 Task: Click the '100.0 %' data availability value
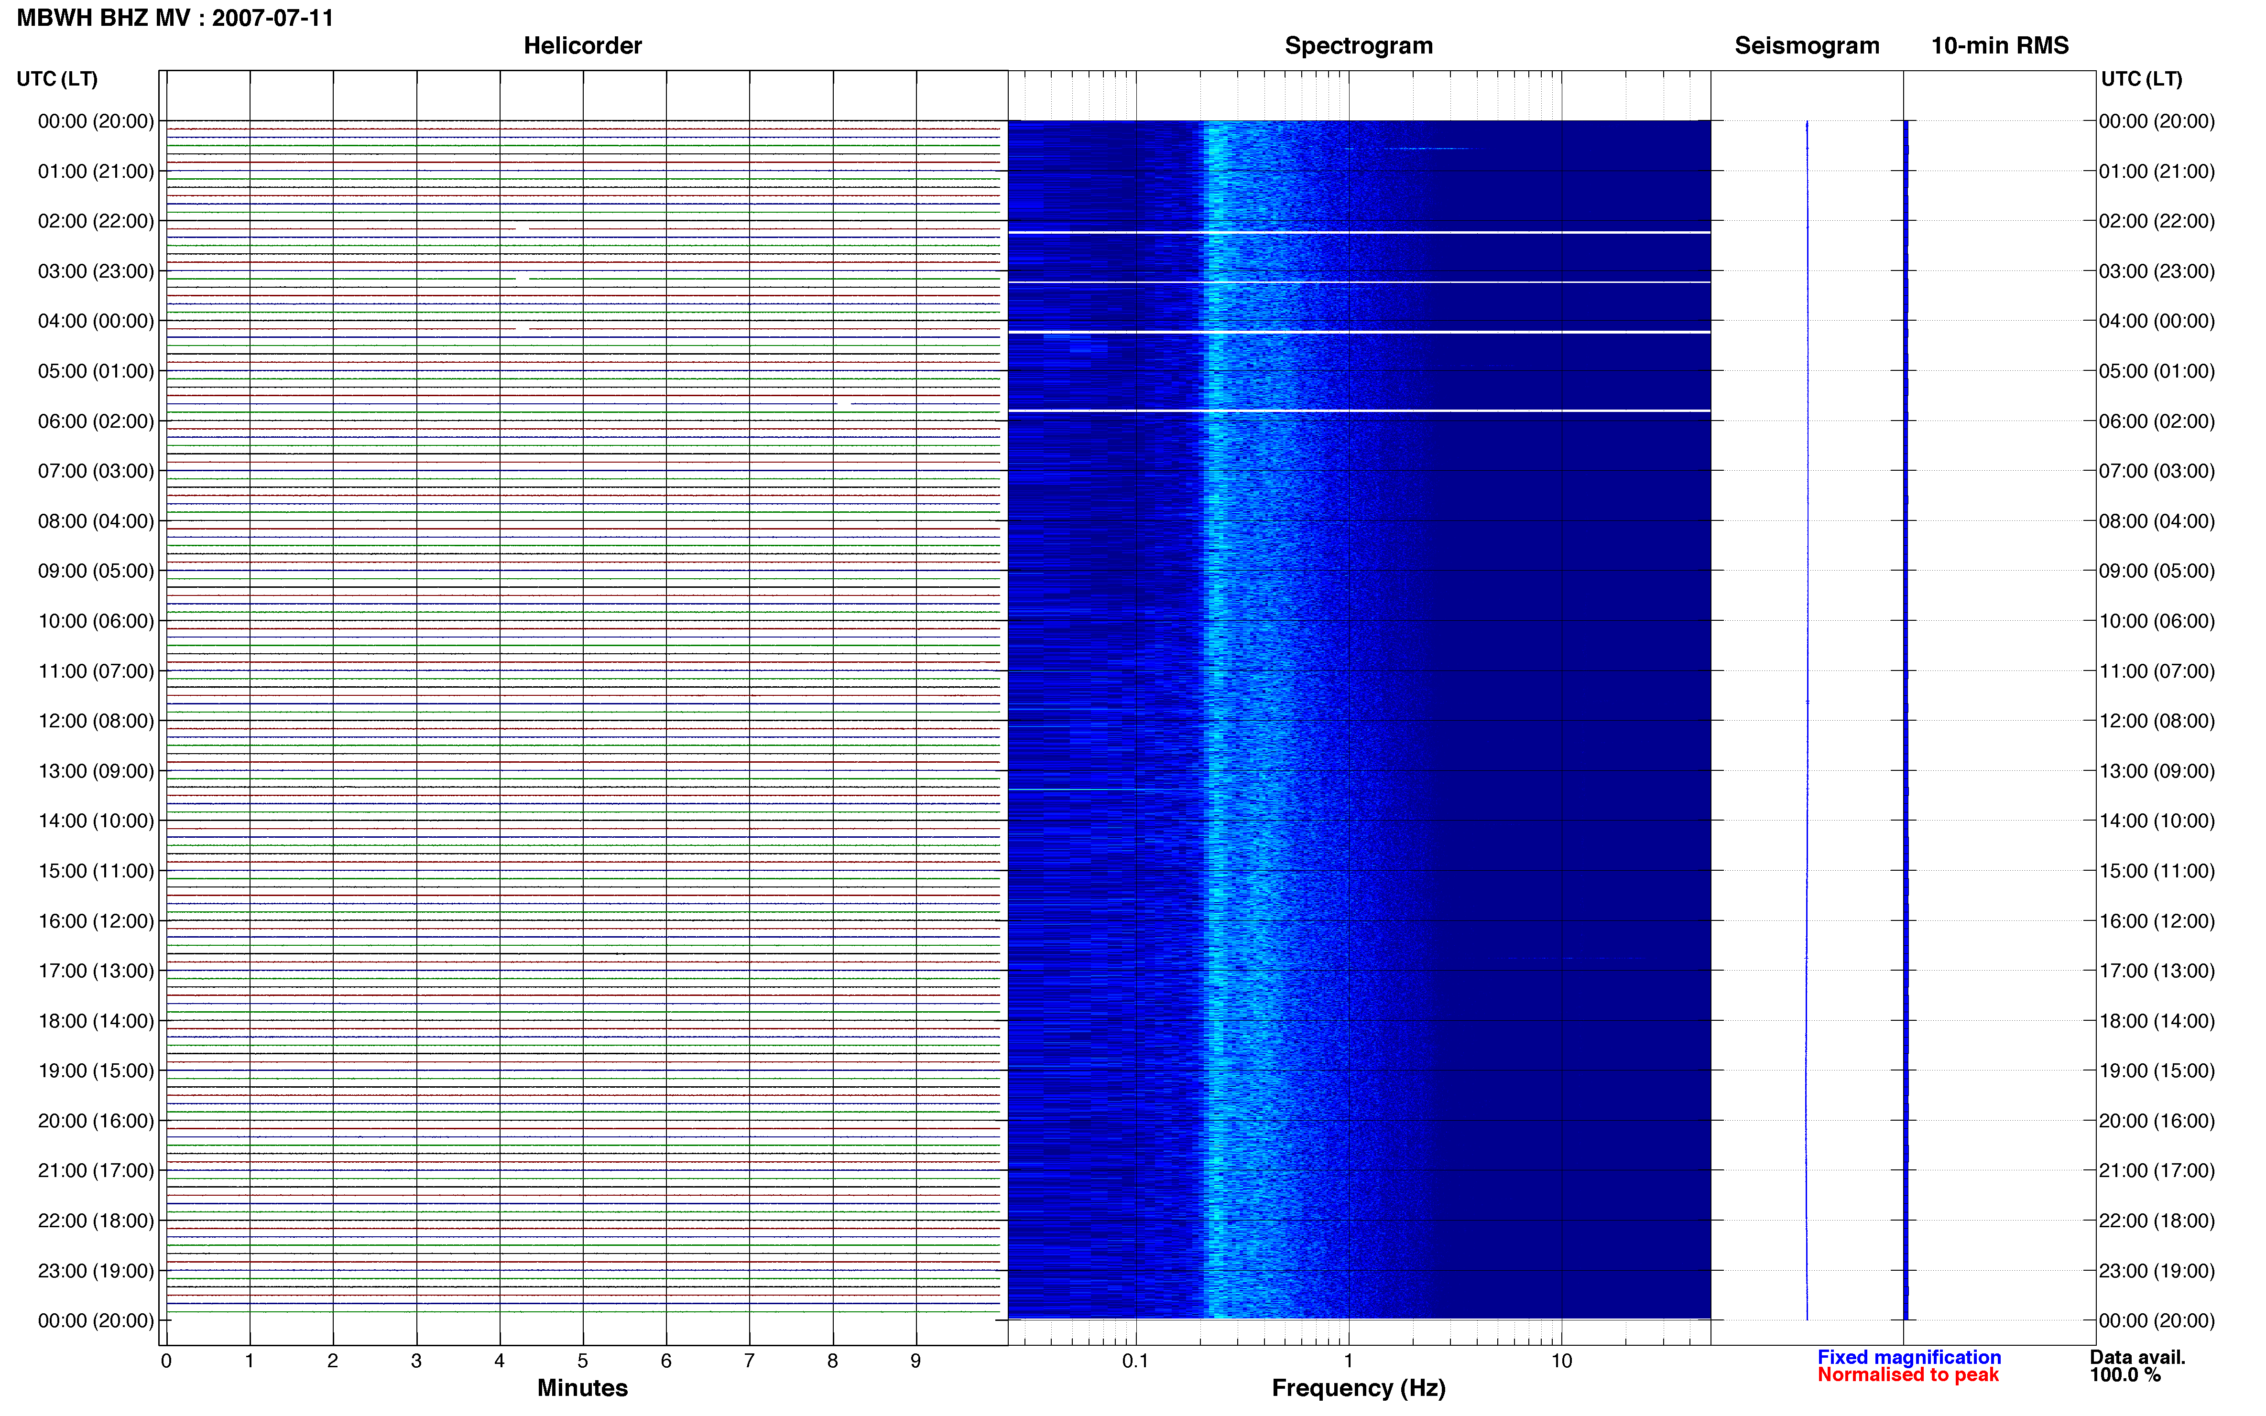click(2125, 1375)
